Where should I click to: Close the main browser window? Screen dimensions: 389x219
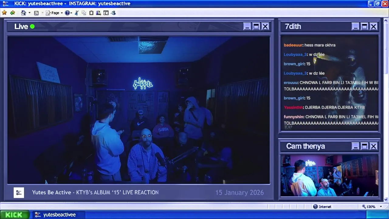[x=385, y=4]
